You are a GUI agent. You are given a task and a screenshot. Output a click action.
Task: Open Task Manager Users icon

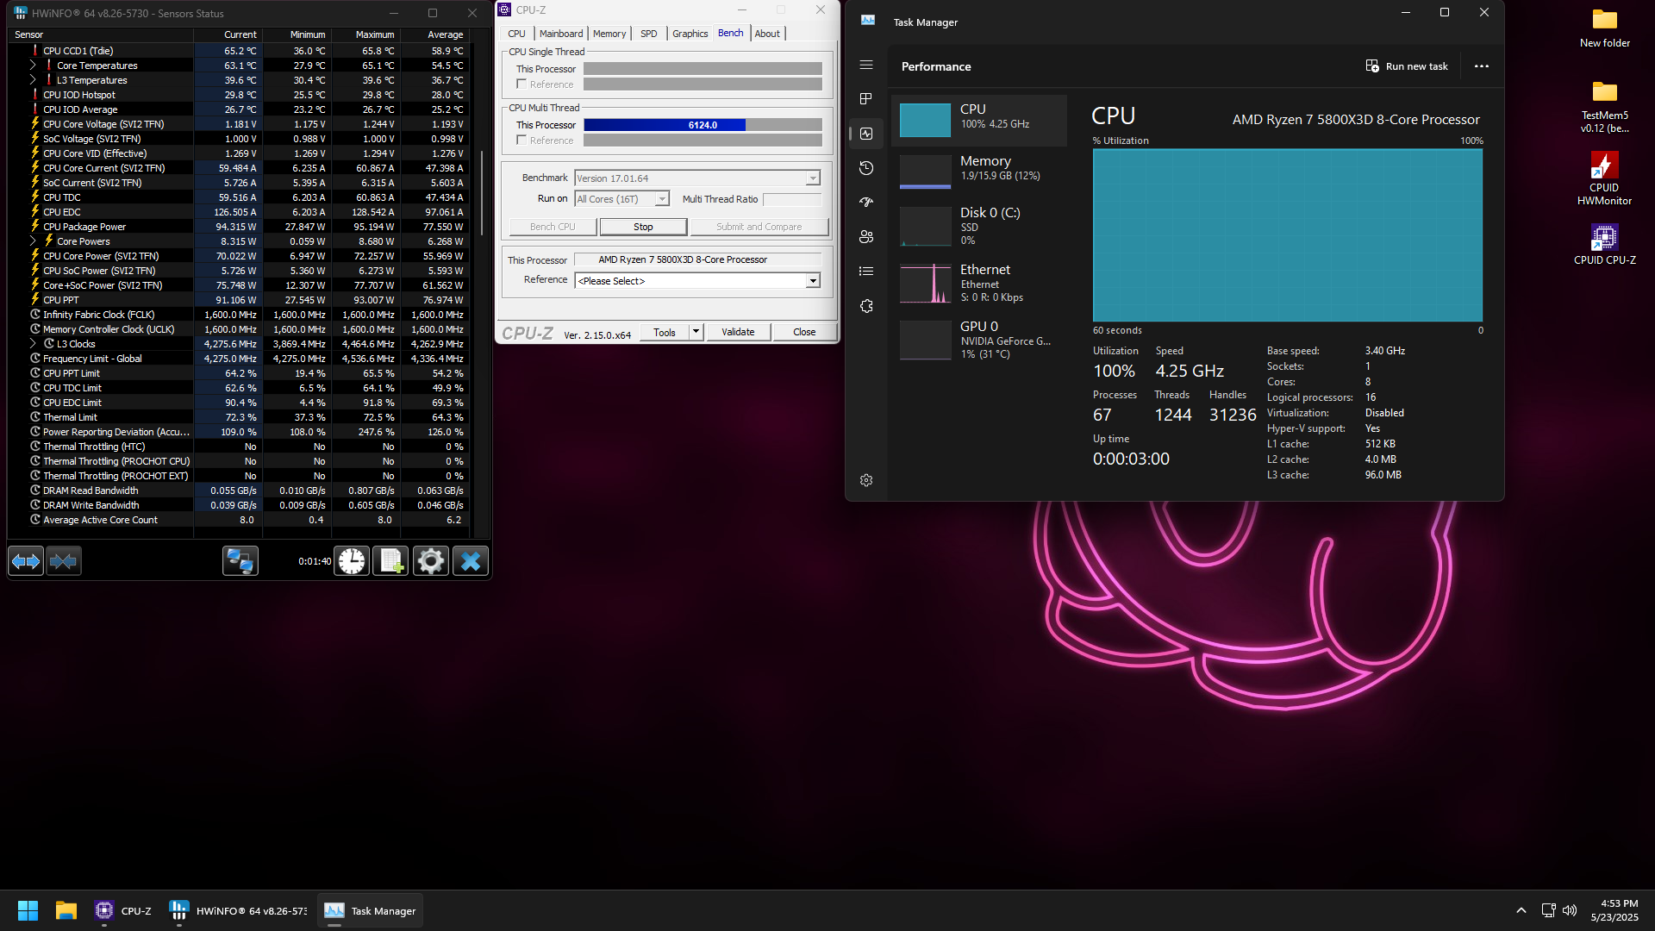point(866,236)
